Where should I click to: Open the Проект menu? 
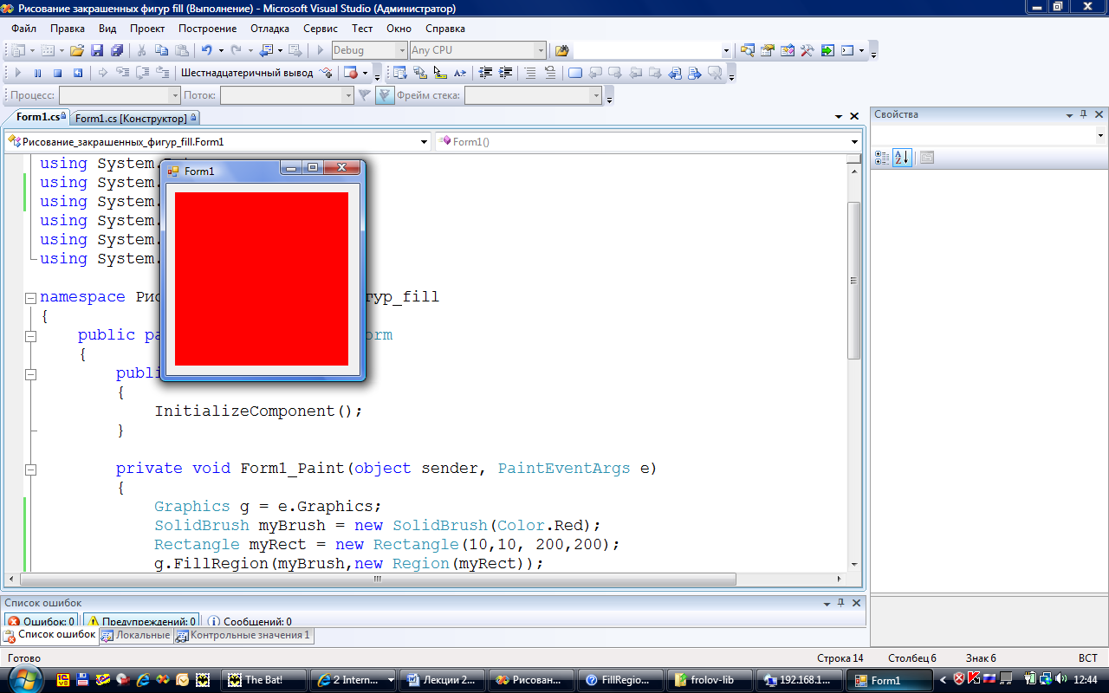point(147,29)
